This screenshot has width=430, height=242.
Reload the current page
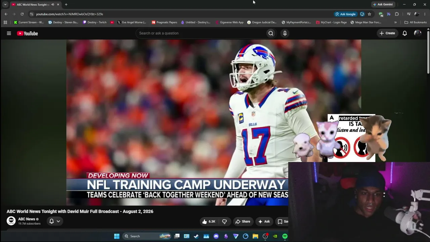(22, 14)
